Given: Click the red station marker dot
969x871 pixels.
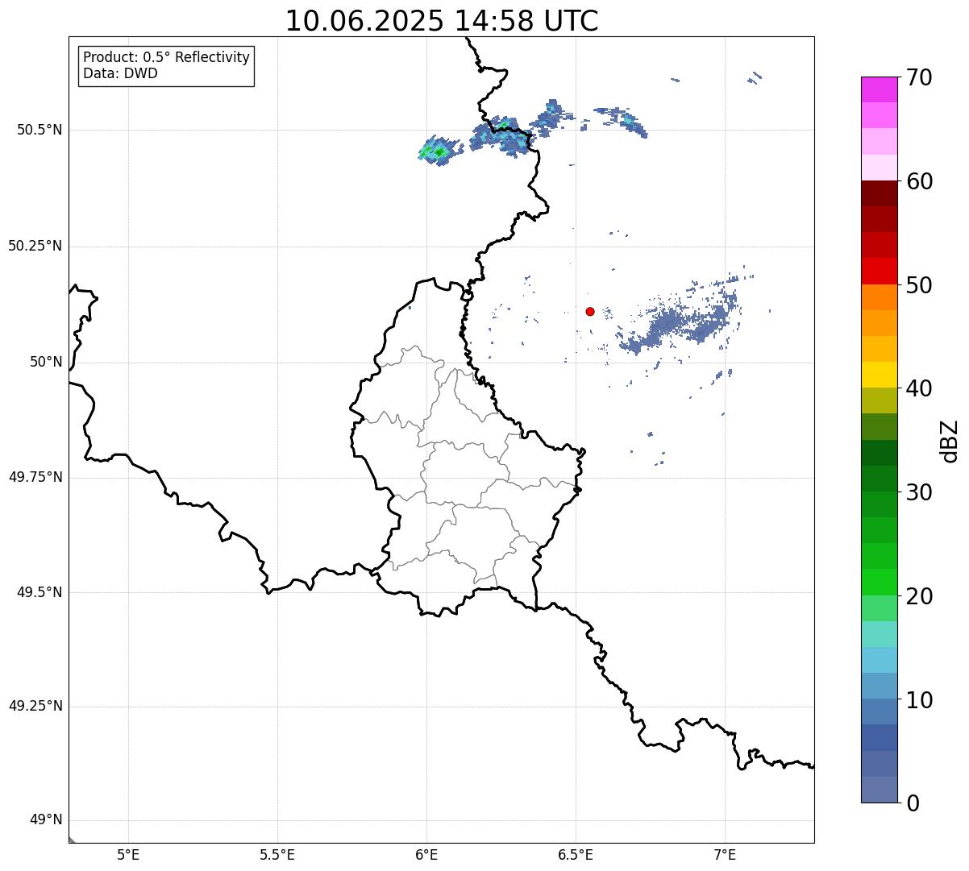Looking at the screenshot, I should [x=590, y=311].
